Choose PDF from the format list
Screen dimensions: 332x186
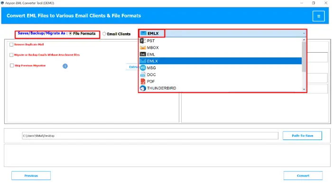221,81
